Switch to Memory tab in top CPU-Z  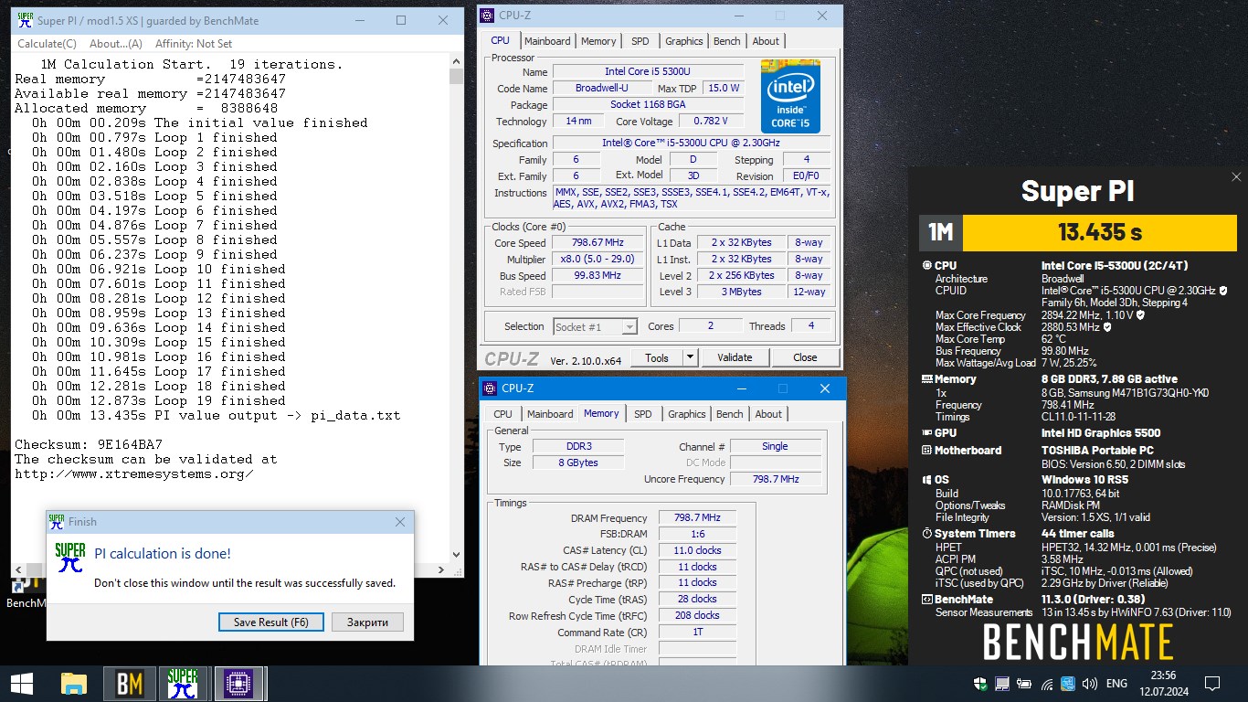click(x=598, y=41)
